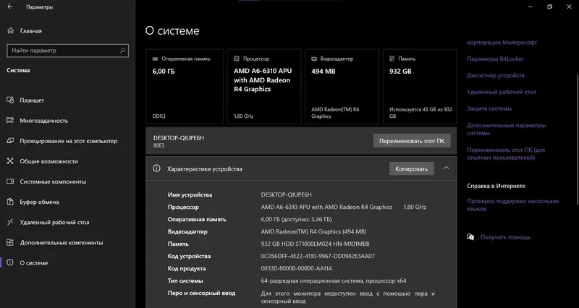Viewport: 579px width, 308px height.
Task: Click the Планшет tablet icon
Action: pos(10,100)
